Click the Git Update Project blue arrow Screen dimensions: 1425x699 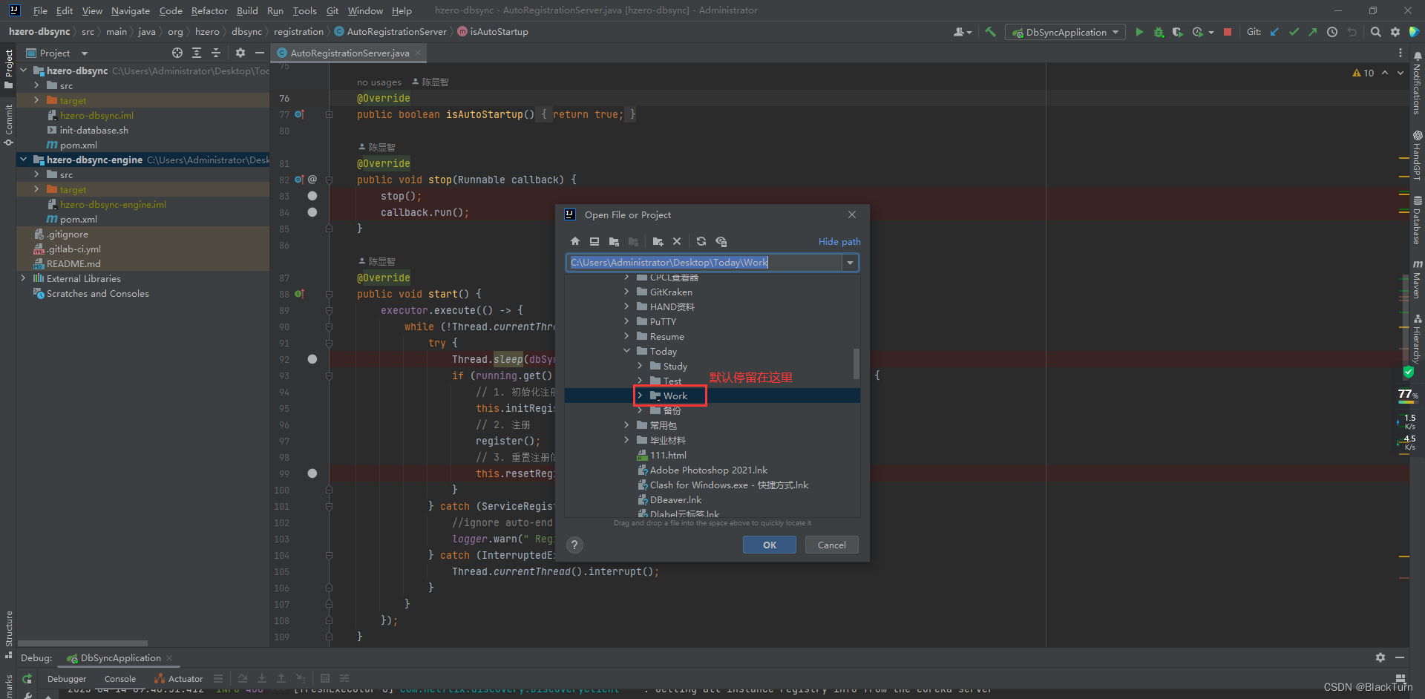click(x=1274, y=32)
